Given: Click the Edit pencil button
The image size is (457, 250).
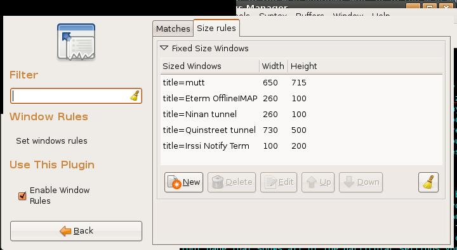Looking at the screenshot, I should [x=279, y=182].
